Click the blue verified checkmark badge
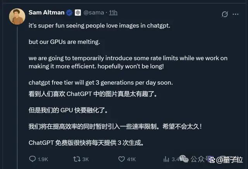The image size is (248, 169). (x=69, y=12)
